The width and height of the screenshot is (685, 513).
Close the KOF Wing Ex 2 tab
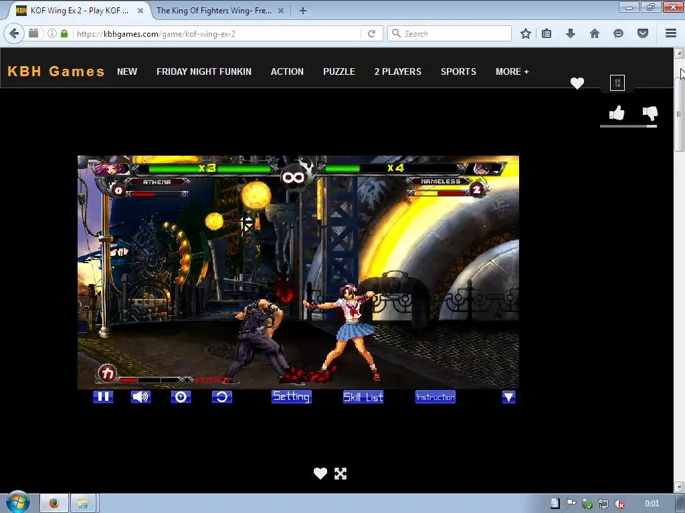[140, 11]
